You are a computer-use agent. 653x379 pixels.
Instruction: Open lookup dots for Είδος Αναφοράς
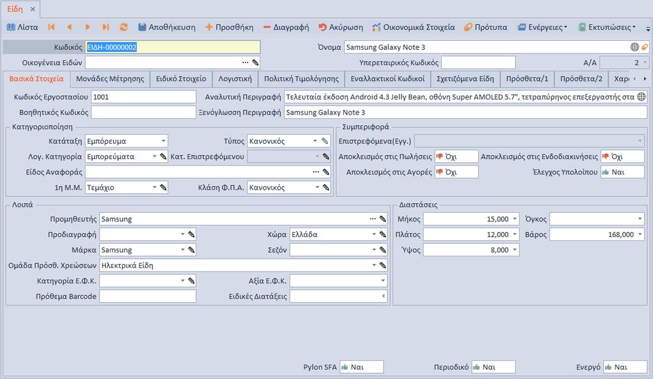(x=316, y=172)
